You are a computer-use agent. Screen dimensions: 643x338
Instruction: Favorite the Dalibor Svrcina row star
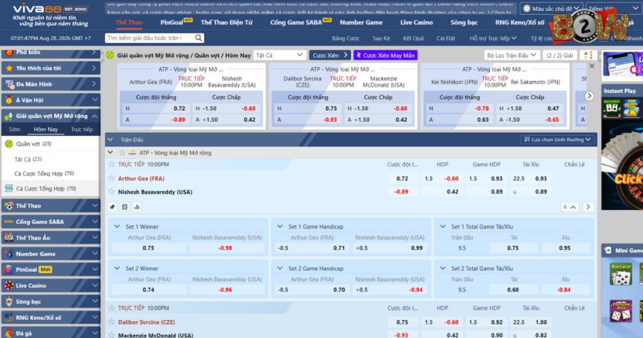click(x=112, y=322)
